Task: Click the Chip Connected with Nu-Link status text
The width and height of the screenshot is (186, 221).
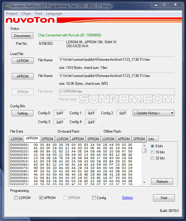Action: pyautogui.click(x=70, y=35)
